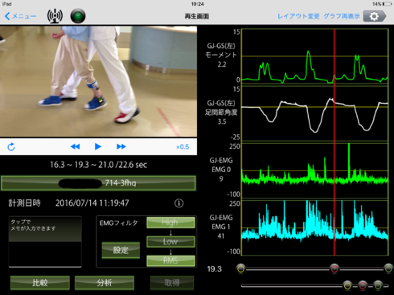394x295 pixels.
Task: Open レイアウト変更 layout options
Action: pos(298,16)
